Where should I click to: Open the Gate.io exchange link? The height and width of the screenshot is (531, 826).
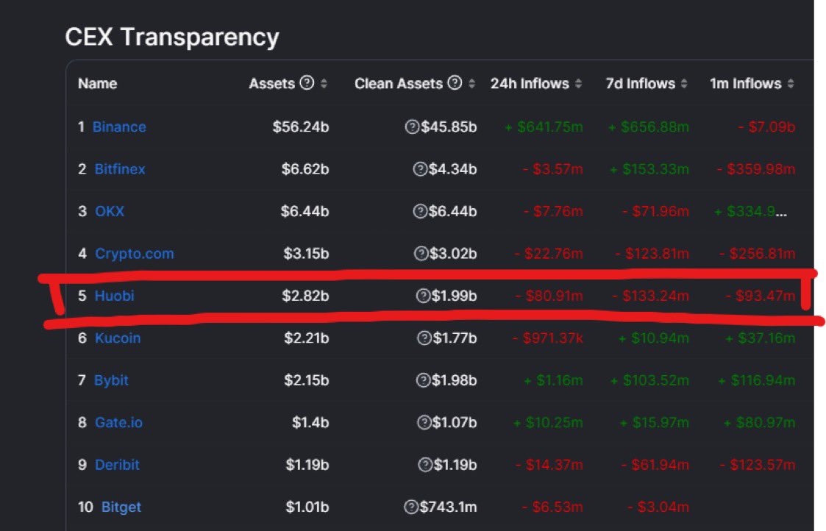(118, 422)
